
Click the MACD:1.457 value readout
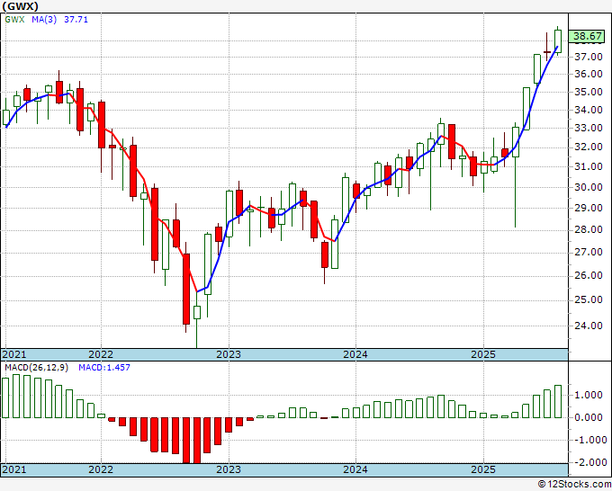click(x=104, y=368)
